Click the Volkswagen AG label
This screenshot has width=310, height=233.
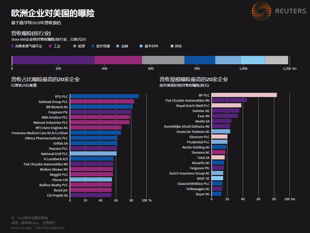click(x=198, y=189)
